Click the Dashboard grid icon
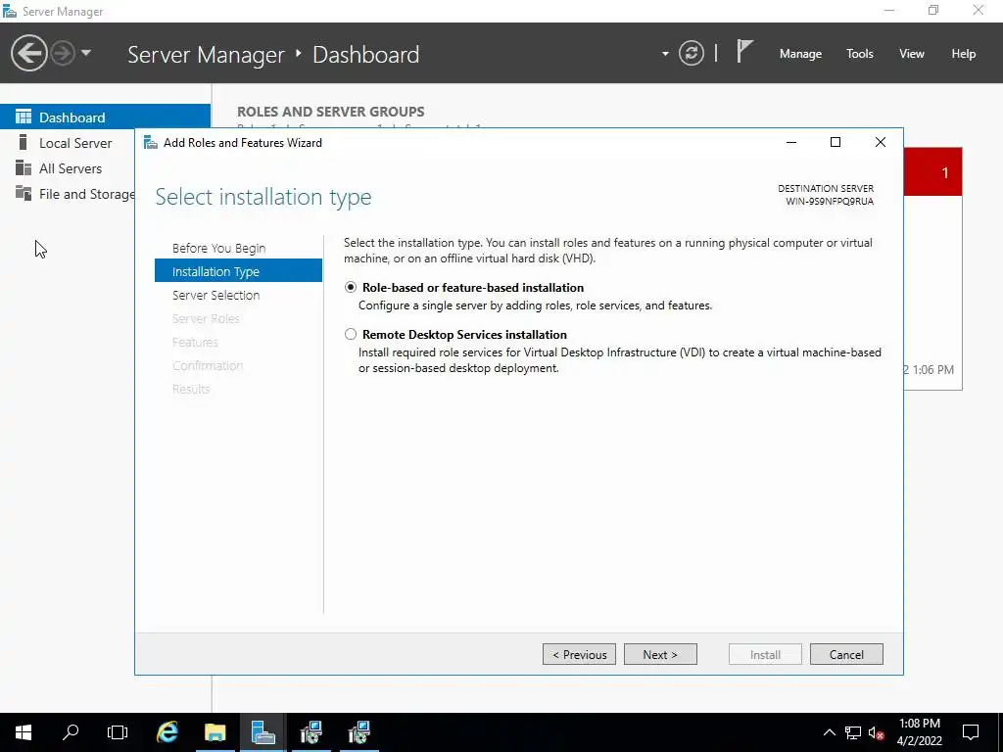 click(24, 117)
